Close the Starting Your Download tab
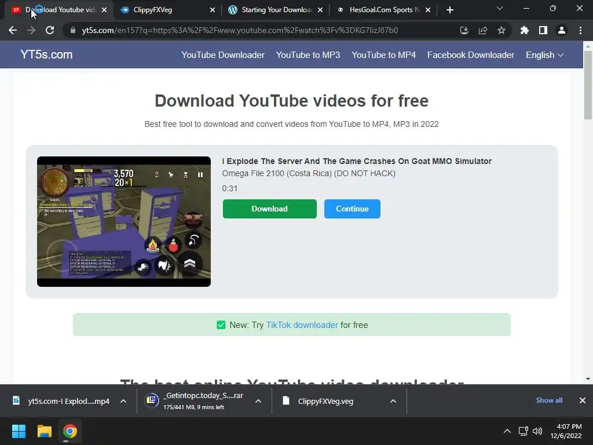This screenshot has width=593, height=445. 320,10
